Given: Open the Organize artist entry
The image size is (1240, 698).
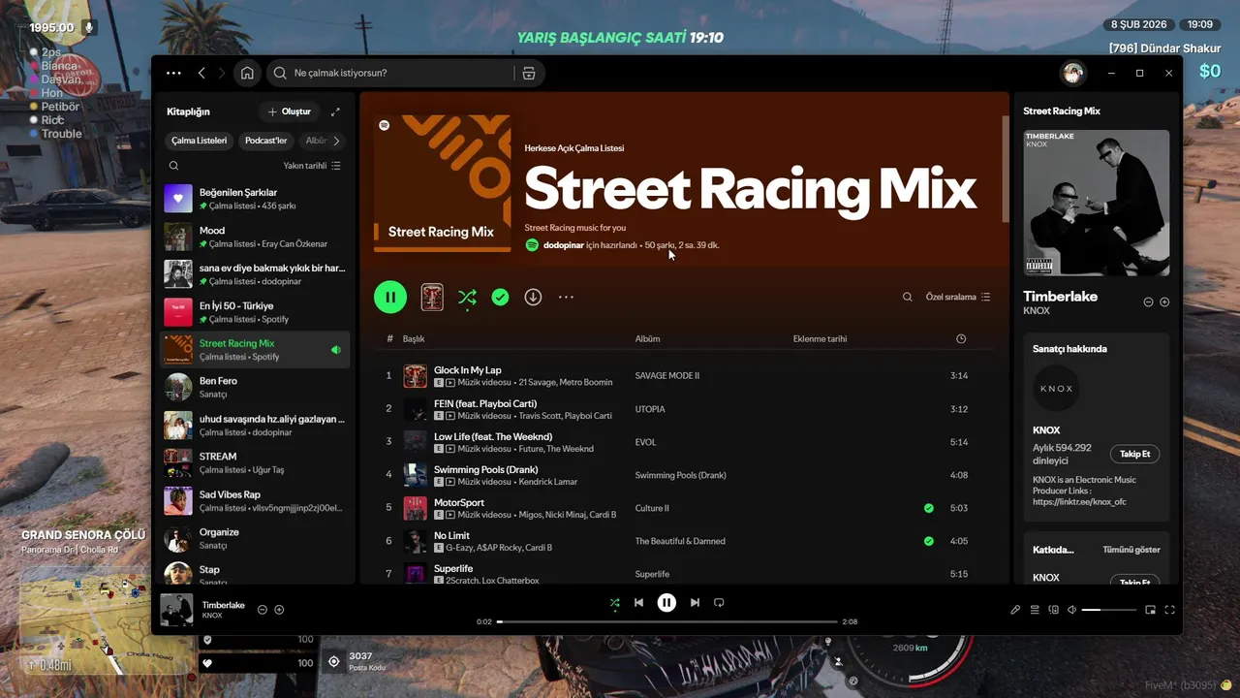Looking at the screenshot, I should point(256,538).
